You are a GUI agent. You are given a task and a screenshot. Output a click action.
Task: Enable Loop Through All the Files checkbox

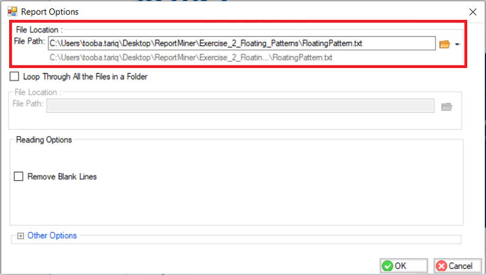(15, 77)
